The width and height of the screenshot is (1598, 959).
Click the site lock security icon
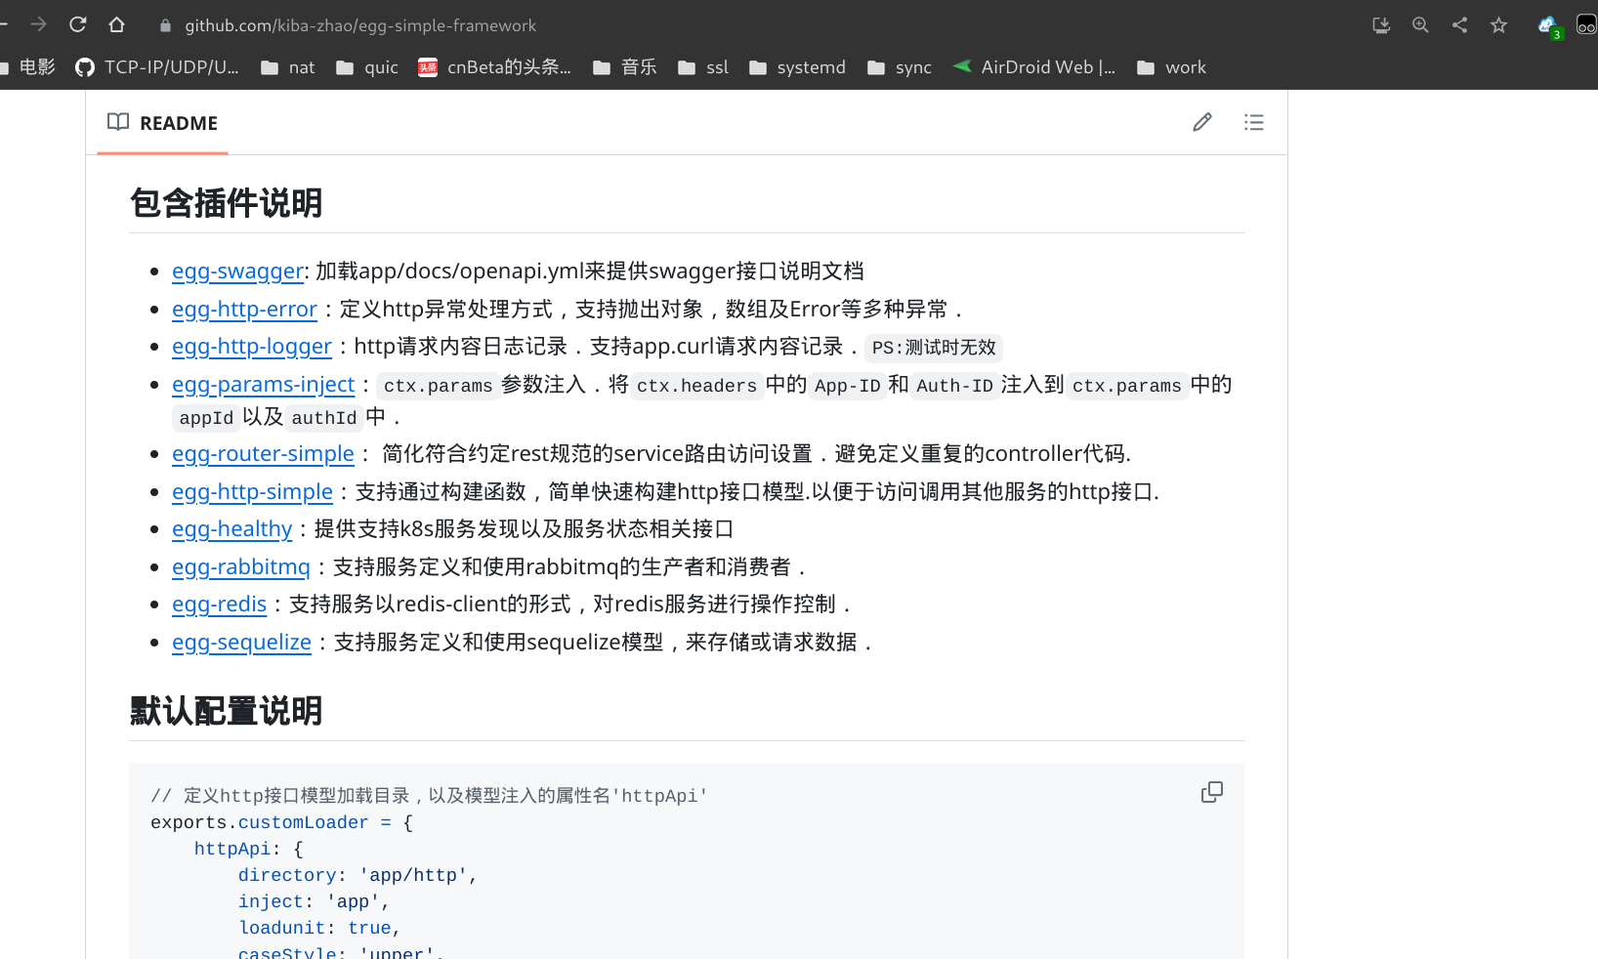click(x=165, y=25)
